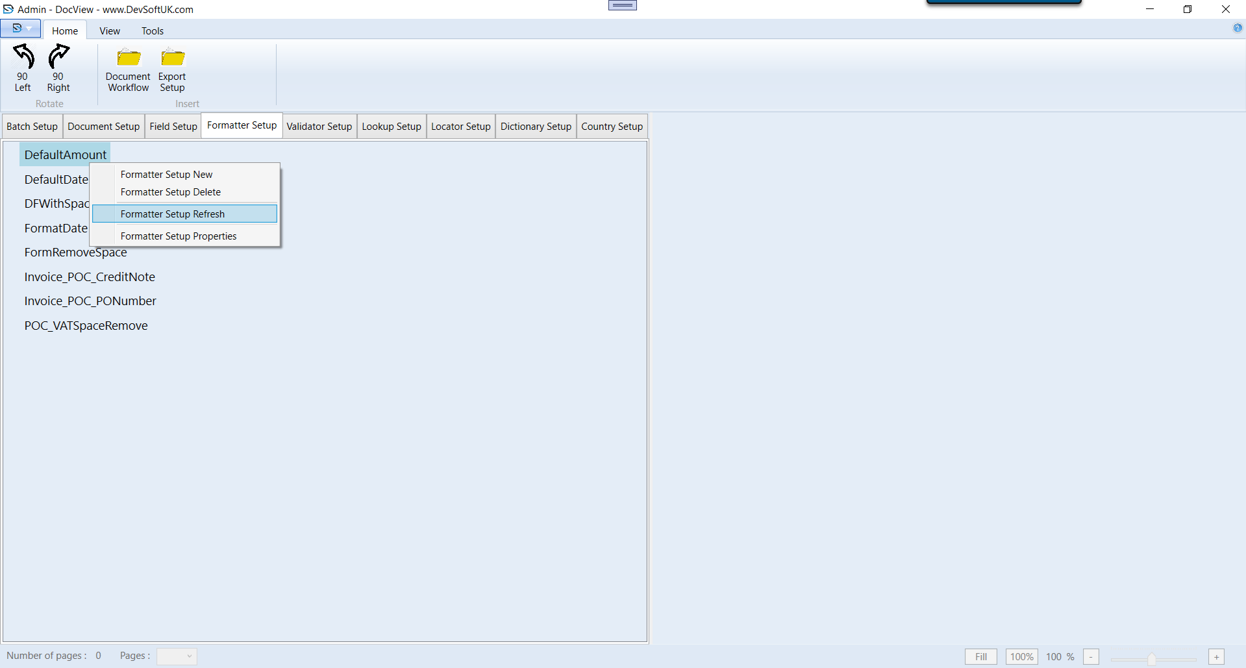Click the Rotate 90 Left icon
The height and width of the screenshot is (668, 1246).
coord(23,57)
